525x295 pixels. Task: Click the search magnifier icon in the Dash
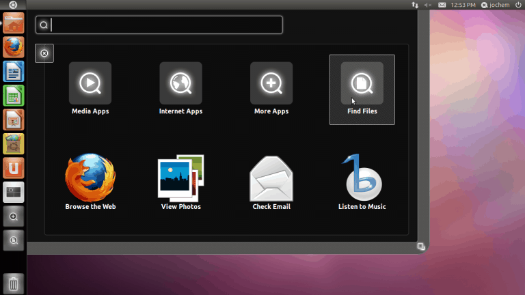44,25
